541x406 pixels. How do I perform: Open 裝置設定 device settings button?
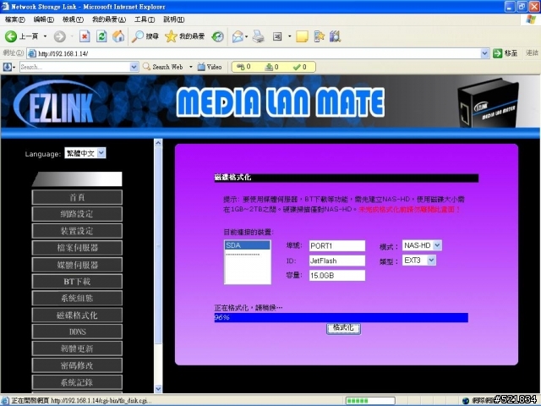(77, 231)
